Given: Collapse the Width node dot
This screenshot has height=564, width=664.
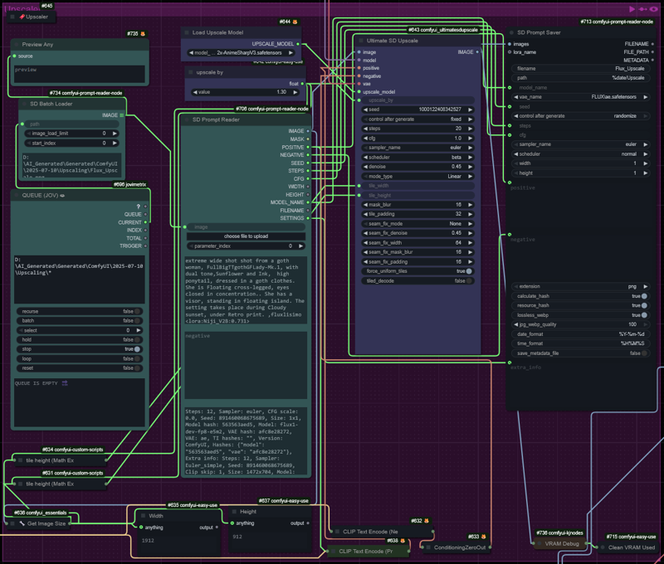Looking at the screenshot, I should 143,516.
